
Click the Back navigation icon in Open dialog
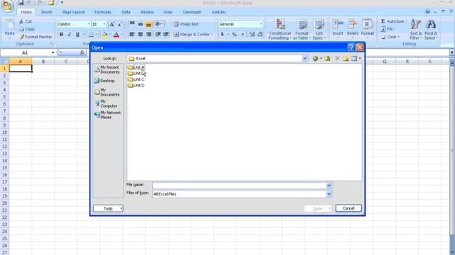click(x=315, y=58)
